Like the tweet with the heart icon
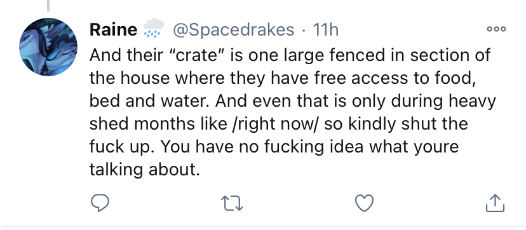The height and width of the screenshot is (230, 526). pos(364,203)
